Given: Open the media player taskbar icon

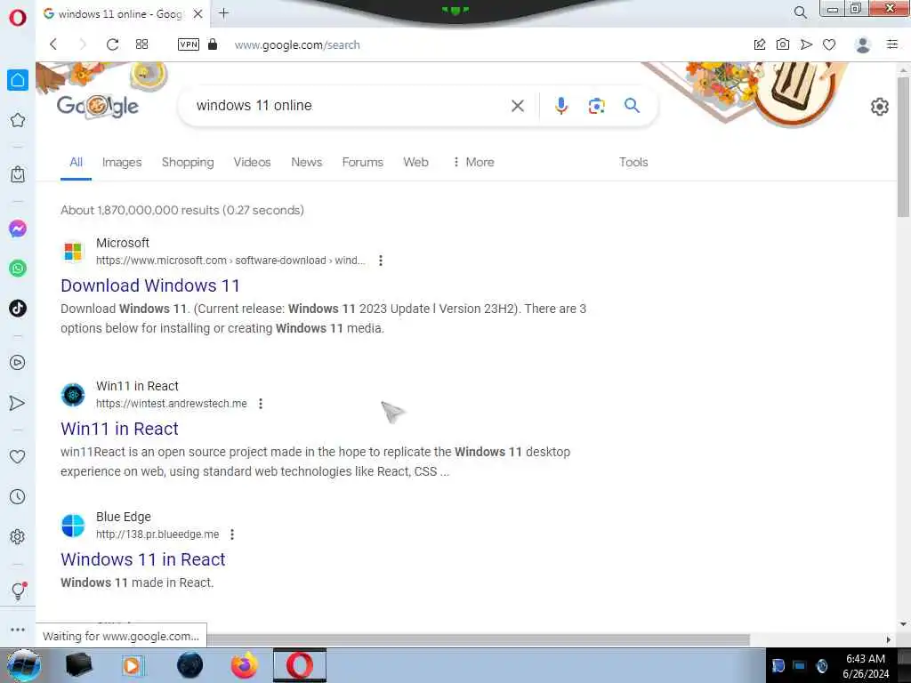Looking at the screenshot, I should point(132,665).
